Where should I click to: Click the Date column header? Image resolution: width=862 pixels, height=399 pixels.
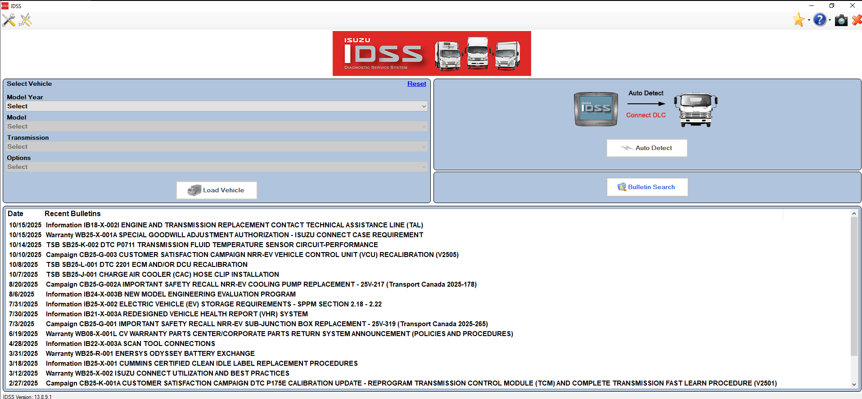coord(15,214)
